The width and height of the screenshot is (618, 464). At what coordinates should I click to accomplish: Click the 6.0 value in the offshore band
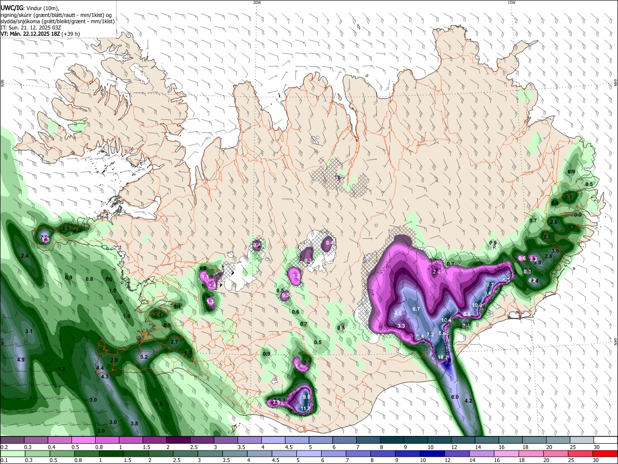454,397
